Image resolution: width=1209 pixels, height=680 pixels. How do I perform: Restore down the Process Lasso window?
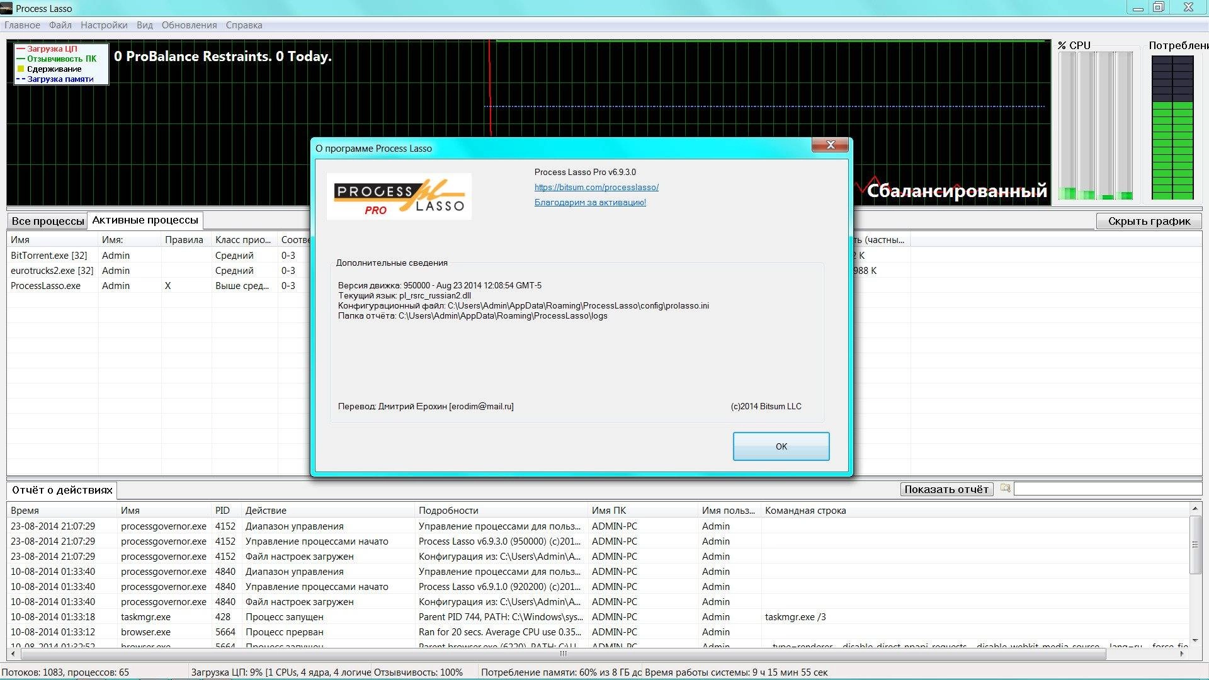(x=1159, y=8)
